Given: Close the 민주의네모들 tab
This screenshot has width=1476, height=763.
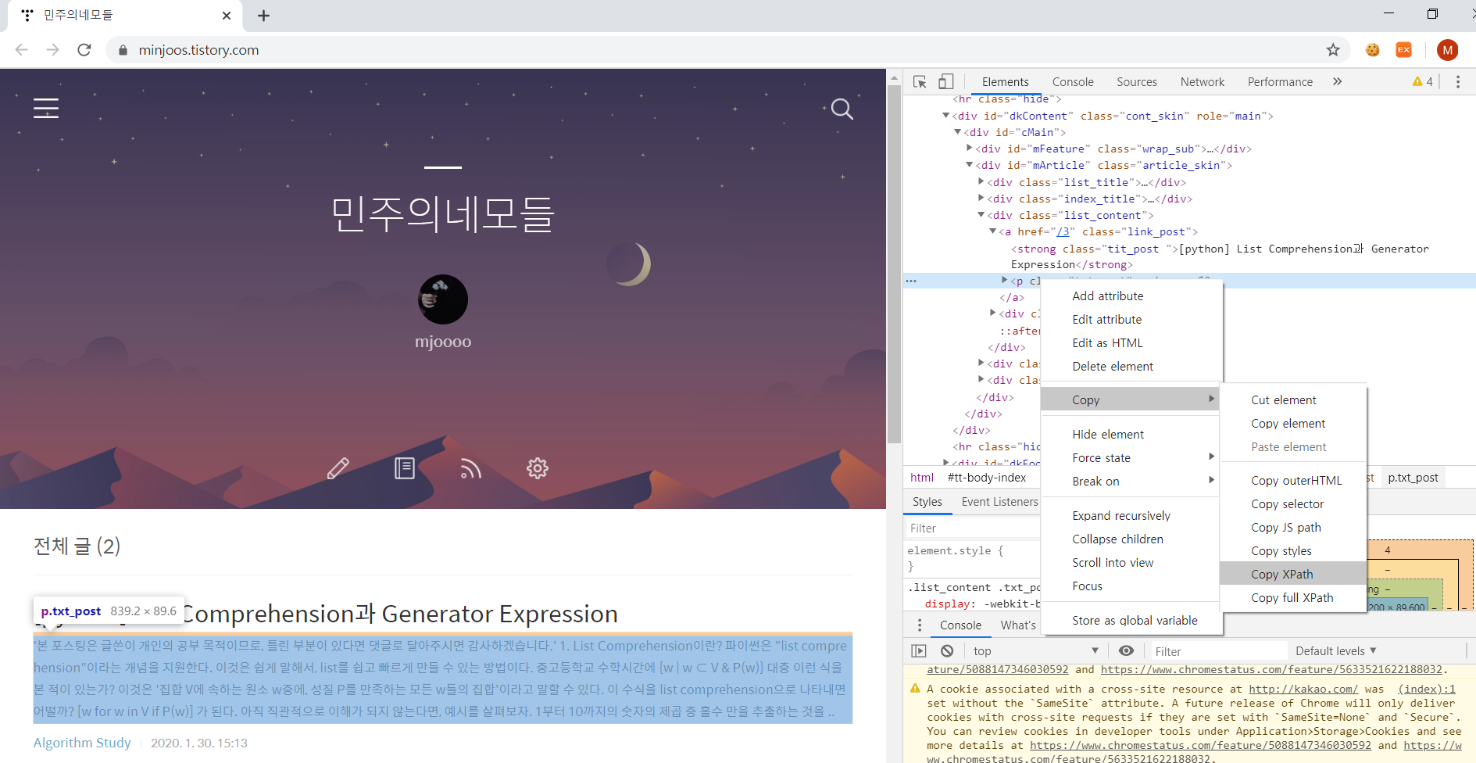Looking at the screenshot, I should pos(227,16).
